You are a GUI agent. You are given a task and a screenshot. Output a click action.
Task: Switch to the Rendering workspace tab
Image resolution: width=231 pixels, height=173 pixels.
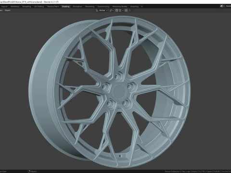90,7
